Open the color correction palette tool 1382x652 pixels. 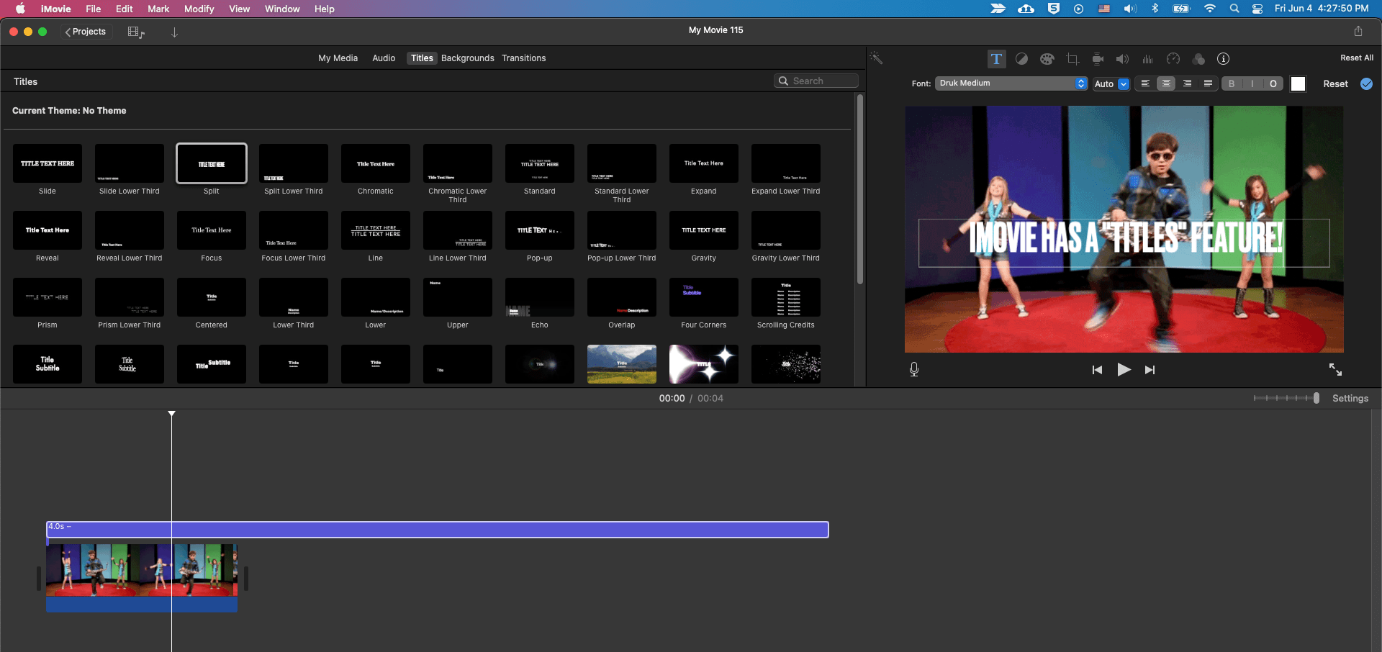(x=1047, y=59)
